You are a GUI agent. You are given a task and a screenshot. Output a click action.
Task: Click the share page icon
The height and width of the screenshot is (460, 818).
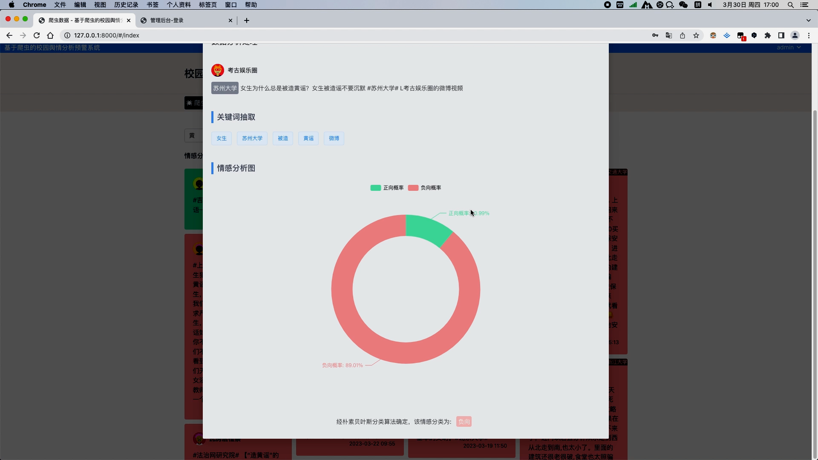[x=683, y=35]
